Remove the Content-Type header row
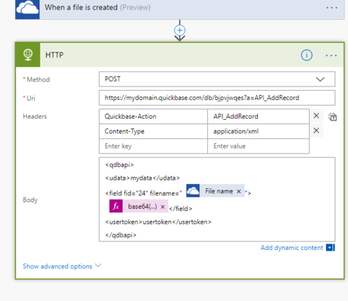This screenshot has width=348, height=301. pyautogui.click(x=316, y=131)
